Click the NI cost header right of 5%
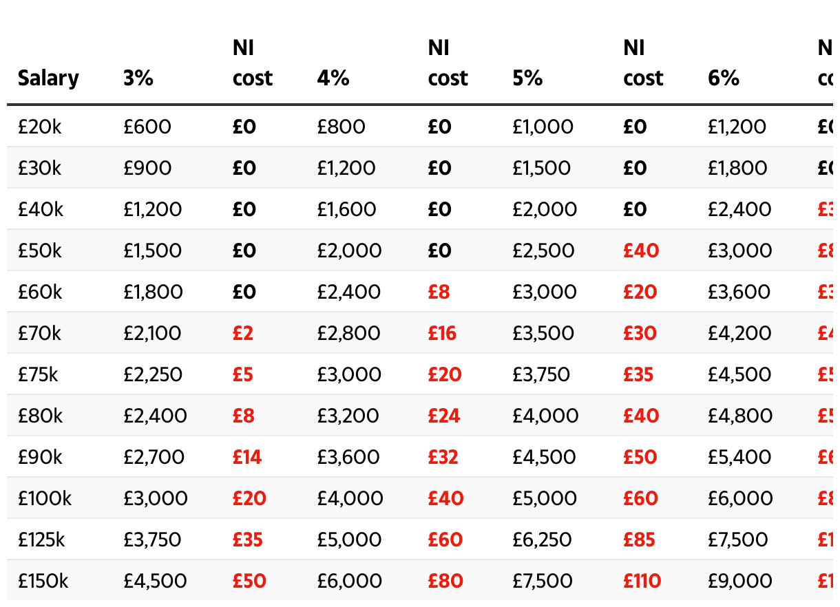 (x=643, y=63)
